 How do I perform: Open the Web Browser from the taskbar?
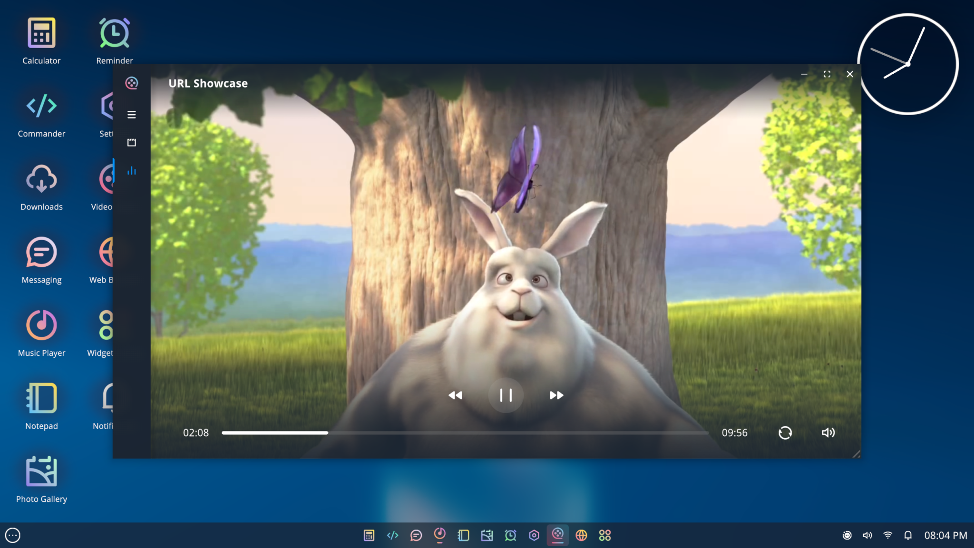581,535
